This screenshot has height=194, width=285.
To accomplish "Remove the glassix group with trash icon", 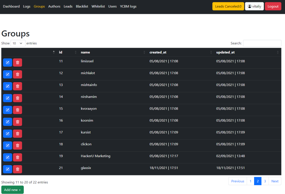I will (x=18, y=169).
